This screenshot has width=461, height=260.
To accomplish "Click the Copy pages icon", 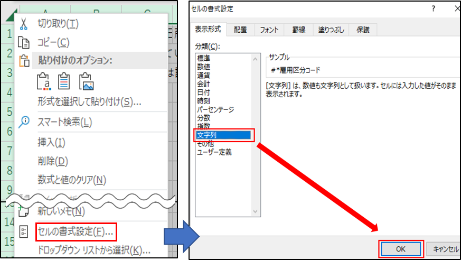I will (24, 43).
